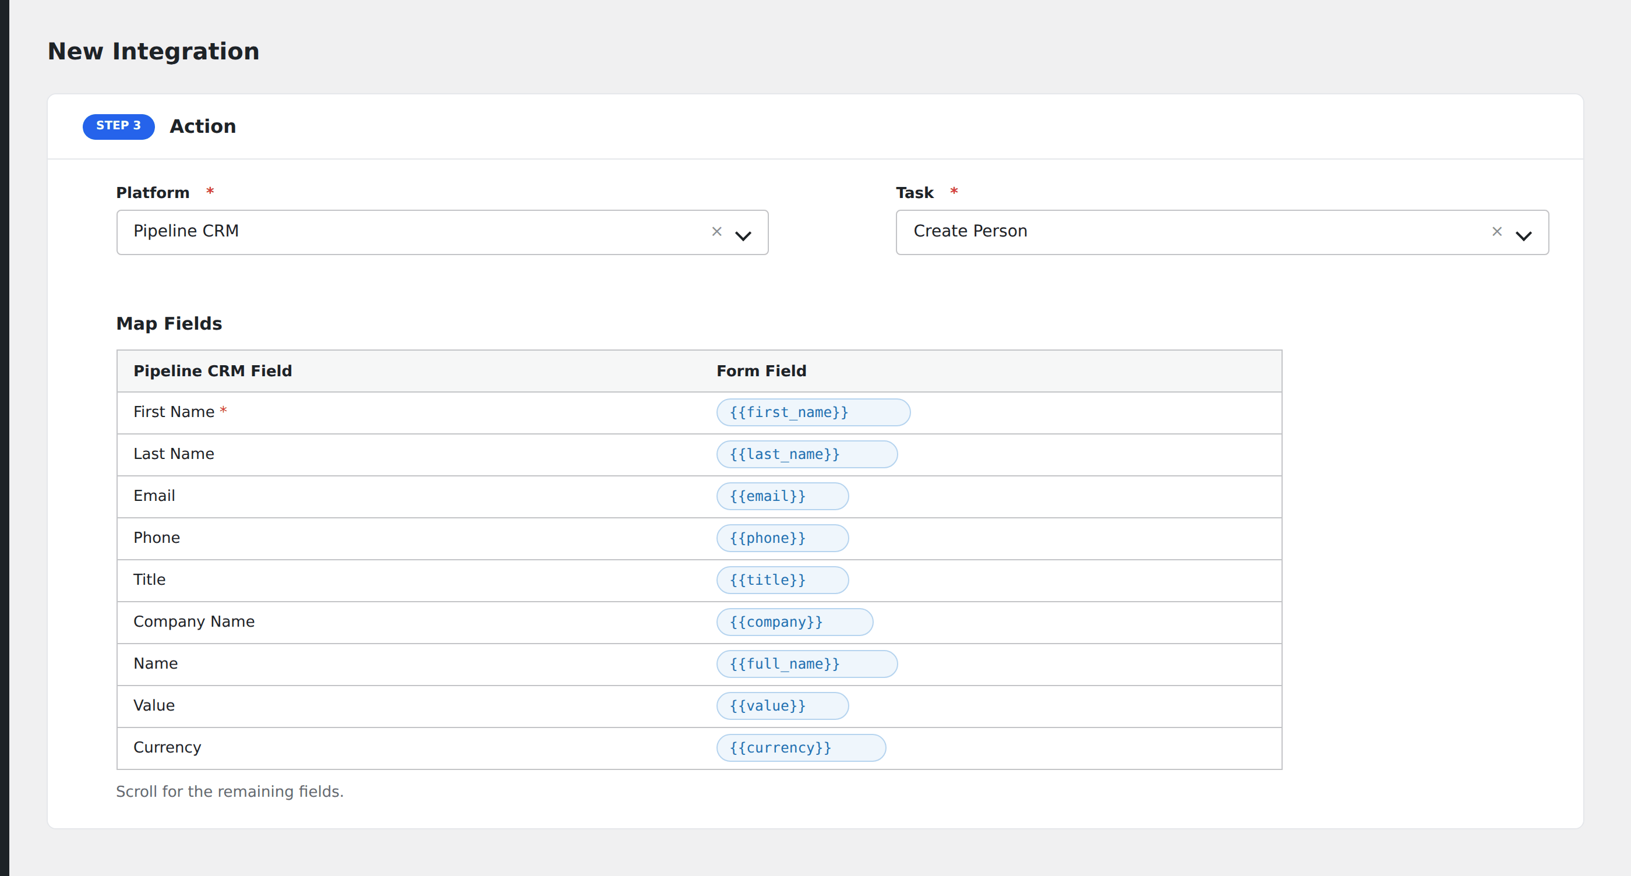Select the Last Name row label
This screenshot has width=1631, height=876.
click(x=174, y=454)
